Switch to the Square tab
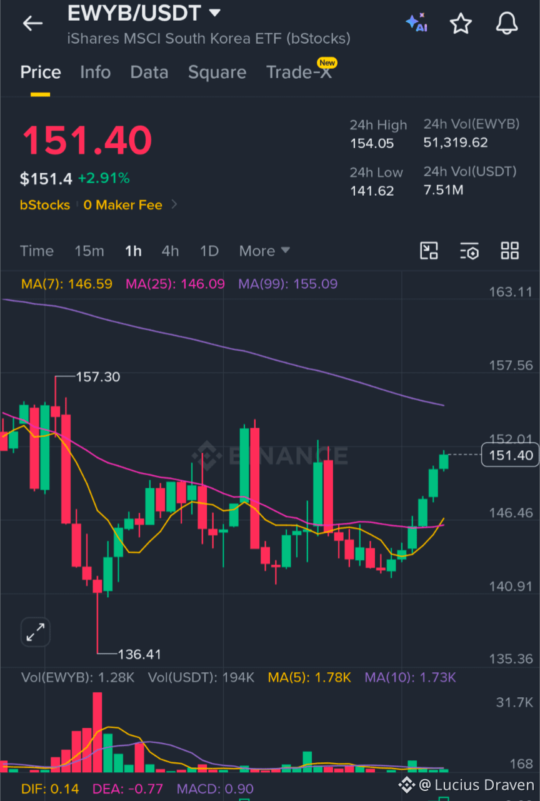The width and height of the screenshot is (540, 801). click(x=217, y=73)
